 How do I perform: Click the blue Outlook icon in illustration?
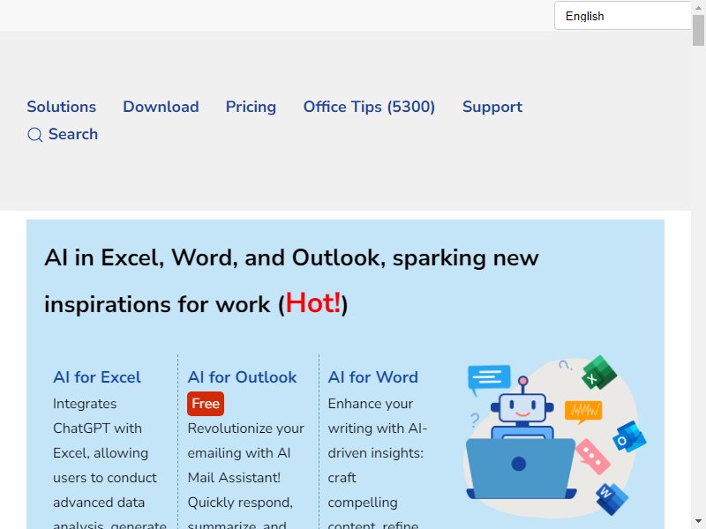pyautogui.click(x=629, y=436)
